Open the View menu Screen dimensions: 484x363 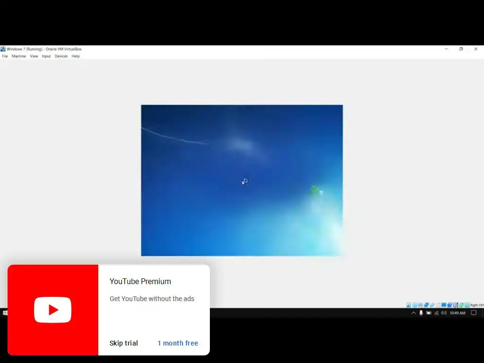pos(34,56)
